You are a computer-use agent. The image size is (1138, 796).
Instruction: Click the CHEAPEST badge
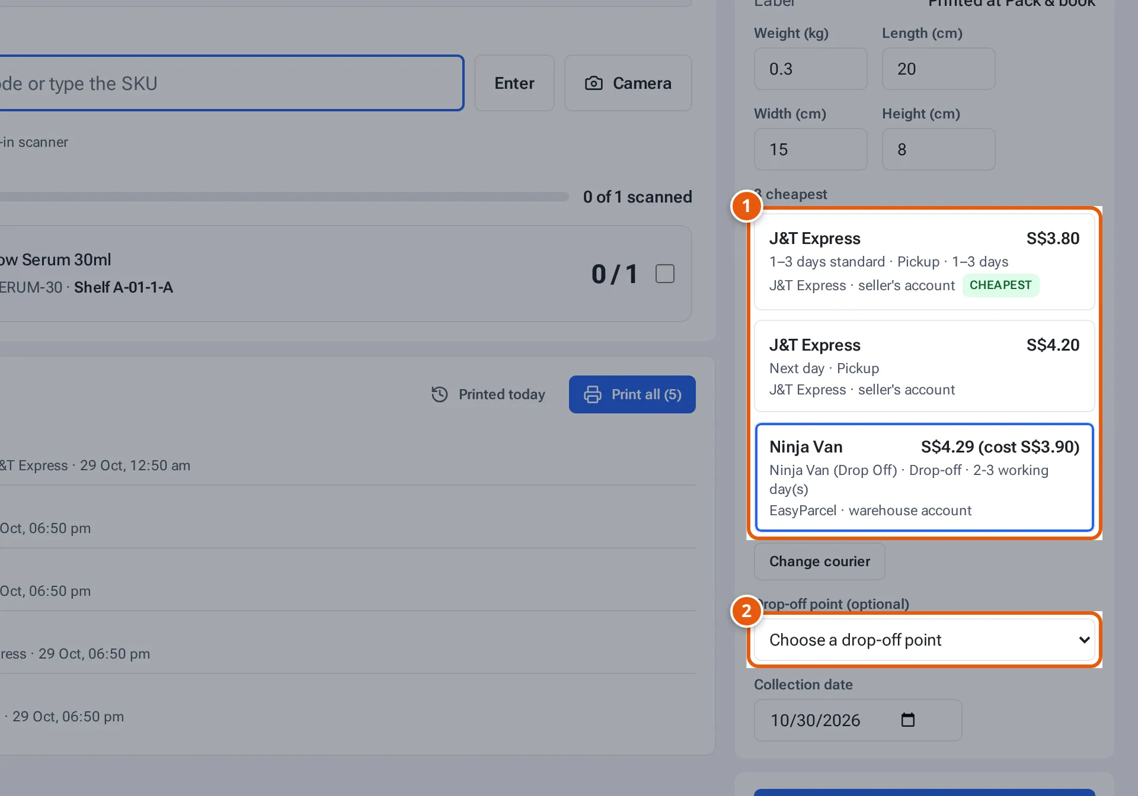click(1000, 285)
